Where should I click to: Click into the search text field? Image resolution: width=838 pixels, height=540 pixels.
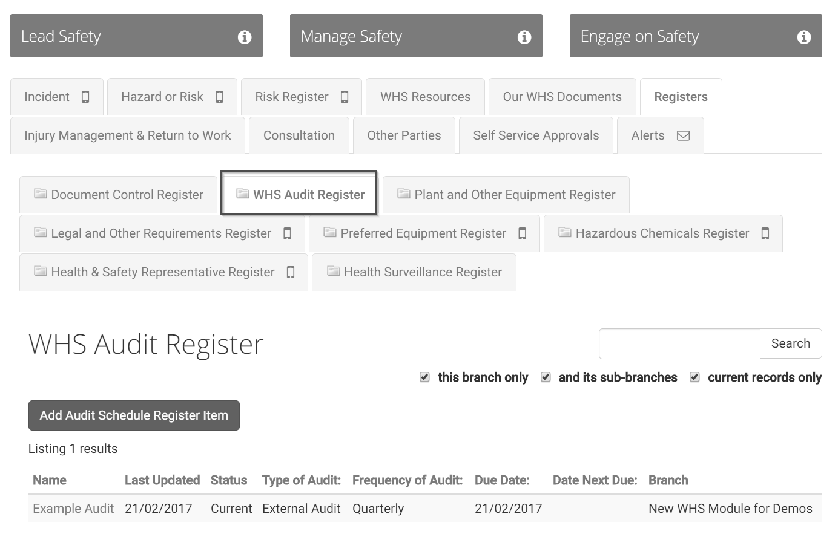[679, 343]
